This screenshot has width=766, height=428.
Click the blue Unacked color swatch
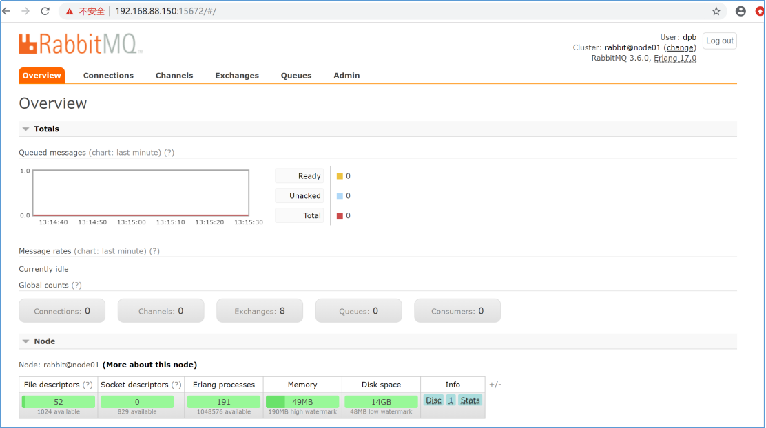coord(340,195)
